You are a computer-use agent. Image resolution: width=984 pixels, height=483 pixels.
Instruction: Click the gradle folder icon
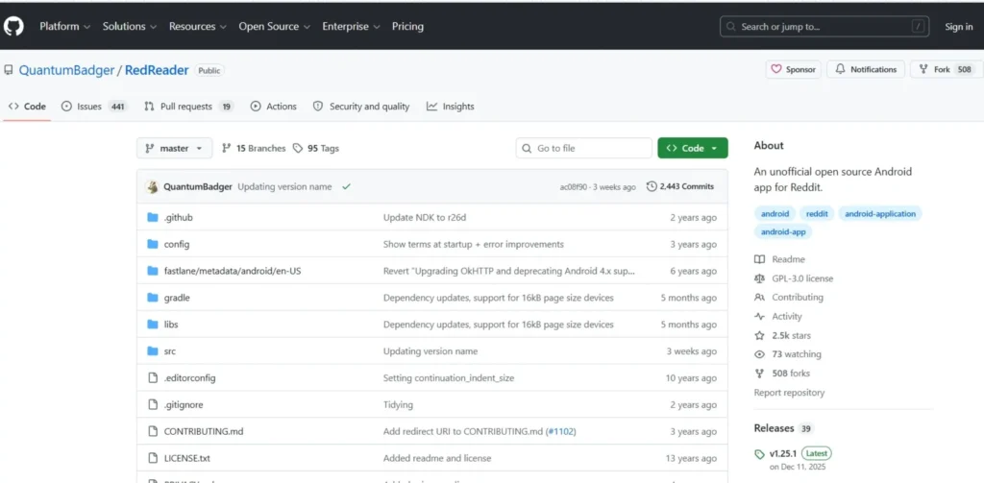[x=153, y=298]
